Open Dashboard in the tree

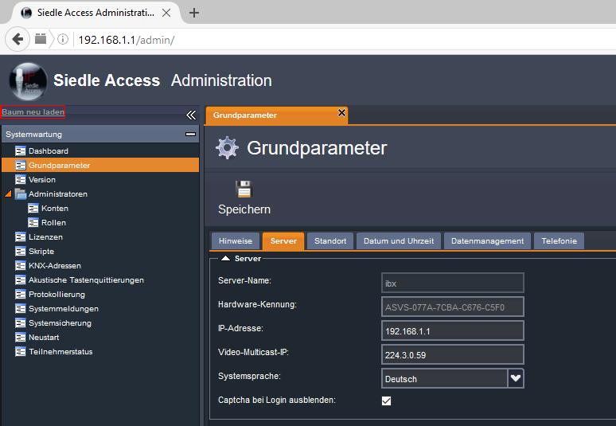point(49,151)
